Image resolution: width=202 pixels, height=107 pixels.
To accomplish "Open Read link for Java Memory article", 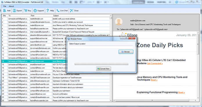I will click(x=154, y=80).
